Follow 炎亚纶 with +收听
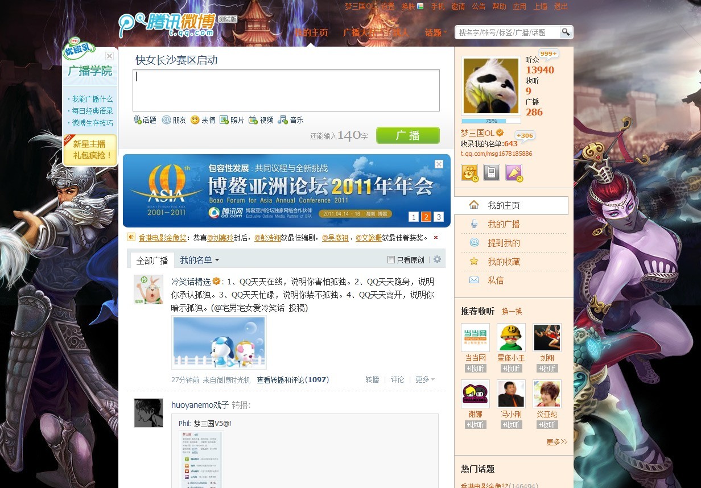Image resolution: width=701 pixels, height=488 pixels. point(547,425)
